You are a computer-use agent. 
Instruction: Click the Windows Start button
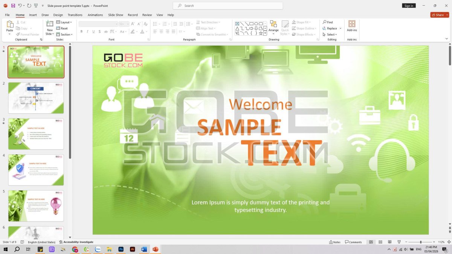pos(6,249)
